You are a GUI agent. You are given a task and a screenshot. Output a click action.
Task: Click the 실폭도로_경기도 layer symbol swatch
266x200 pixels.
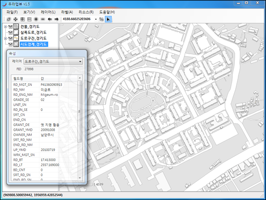point(16,32)
